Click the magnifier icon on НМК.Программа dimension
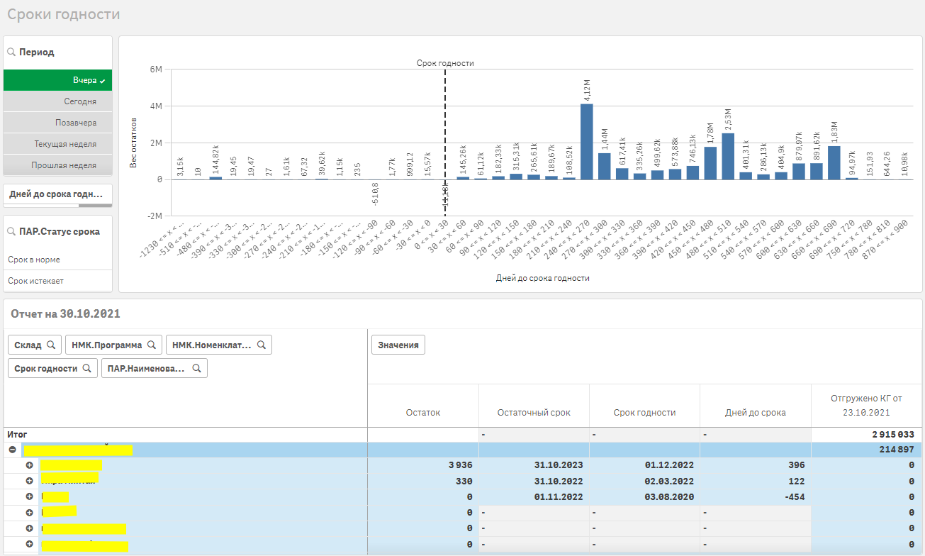The width and height of the screenshot is (925, 556). pos(151,345)
